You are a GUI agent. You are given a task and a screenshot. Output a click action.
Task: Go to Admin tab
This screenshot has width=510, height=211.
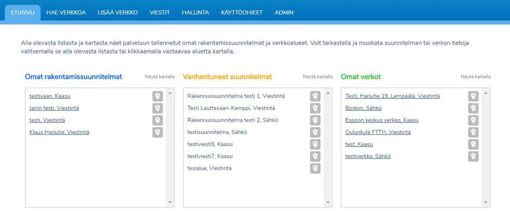pos(284,12)
